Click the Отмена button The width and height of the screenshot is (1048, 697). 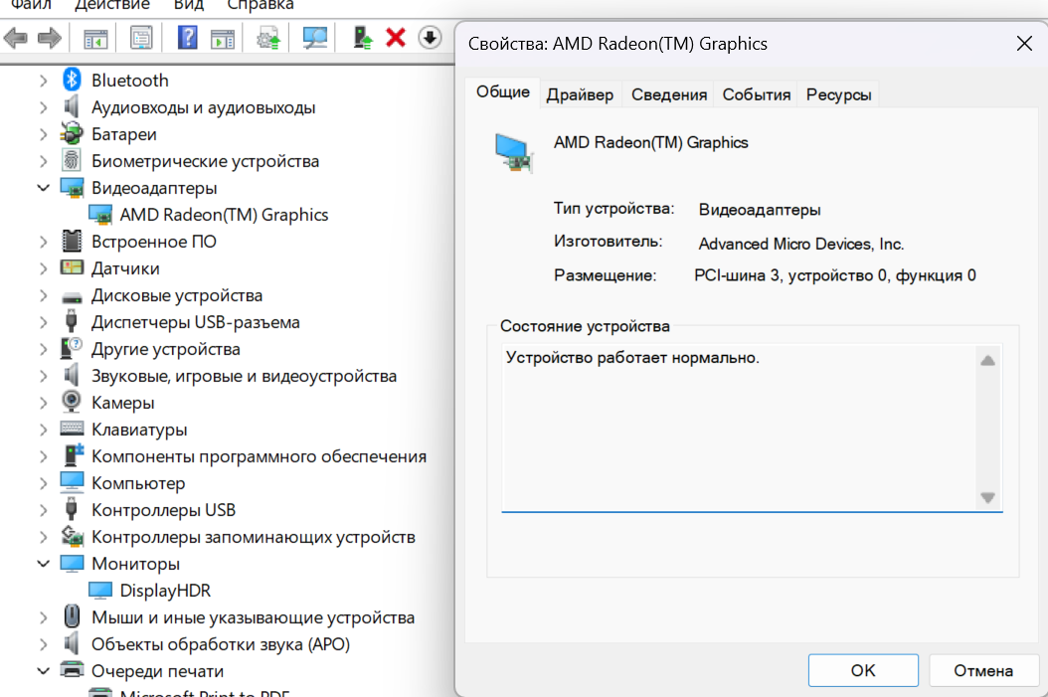[983, 670]
